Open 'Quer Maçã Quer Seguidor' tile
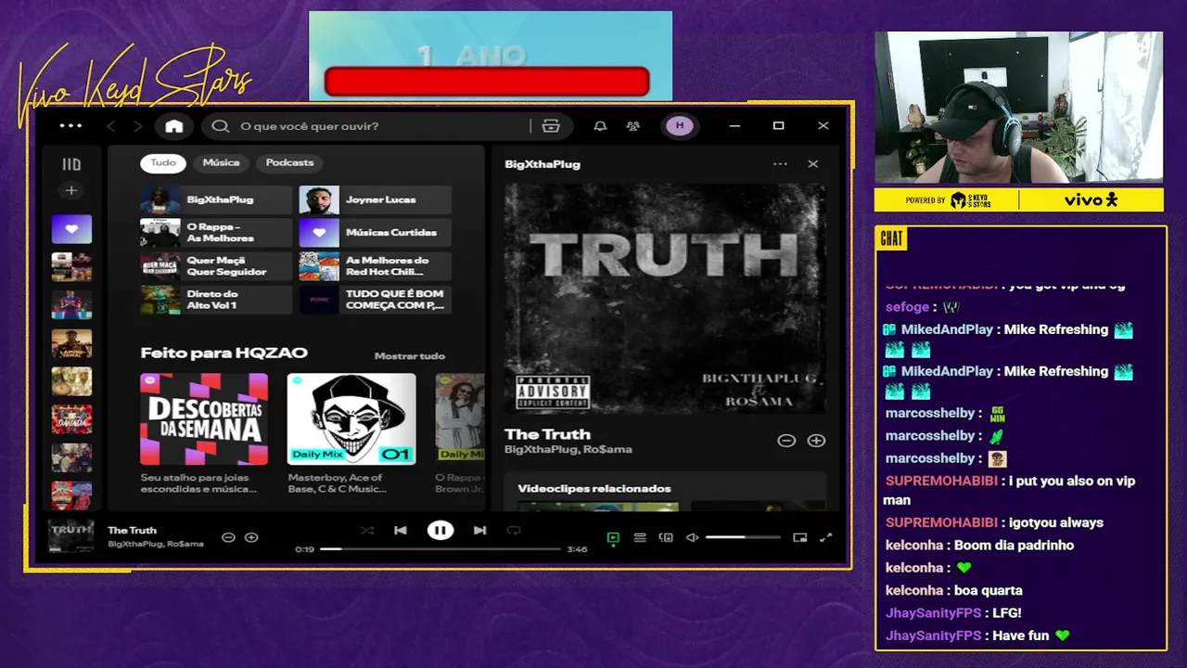 [x=216, y=266]
